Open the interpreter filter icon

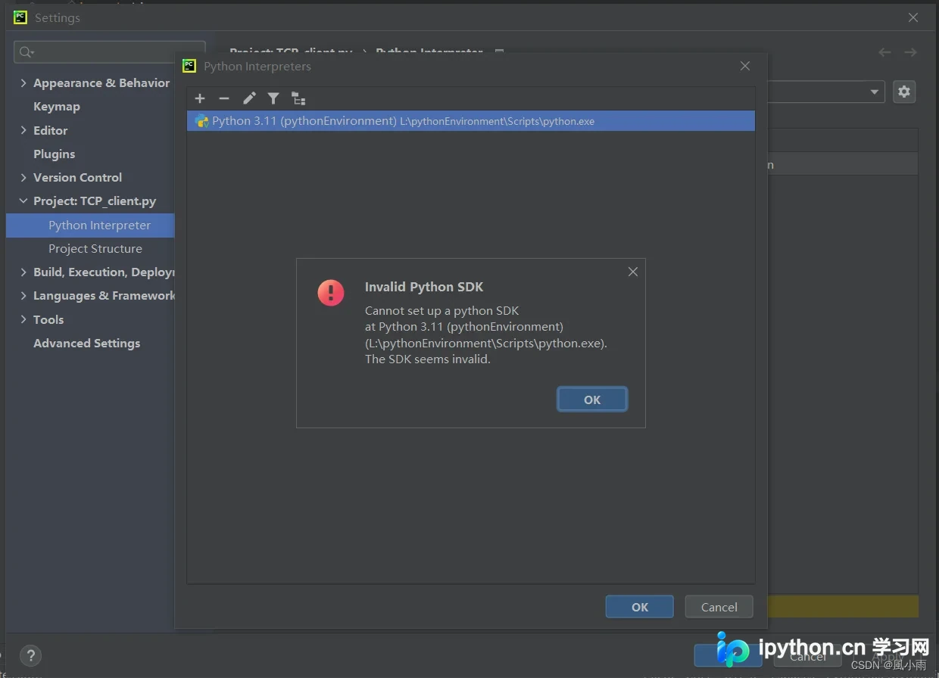[x=273, y=98]
